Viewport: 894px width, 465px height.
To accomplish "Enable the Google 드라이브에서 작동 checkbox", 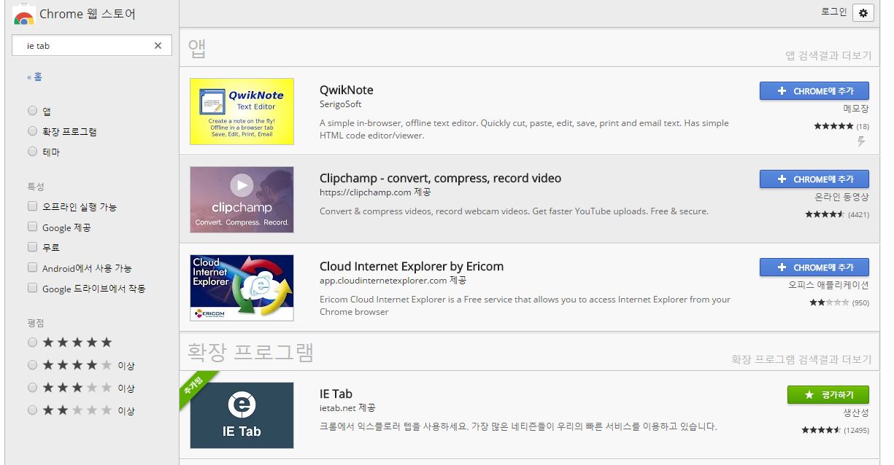I will click(32, 288).
